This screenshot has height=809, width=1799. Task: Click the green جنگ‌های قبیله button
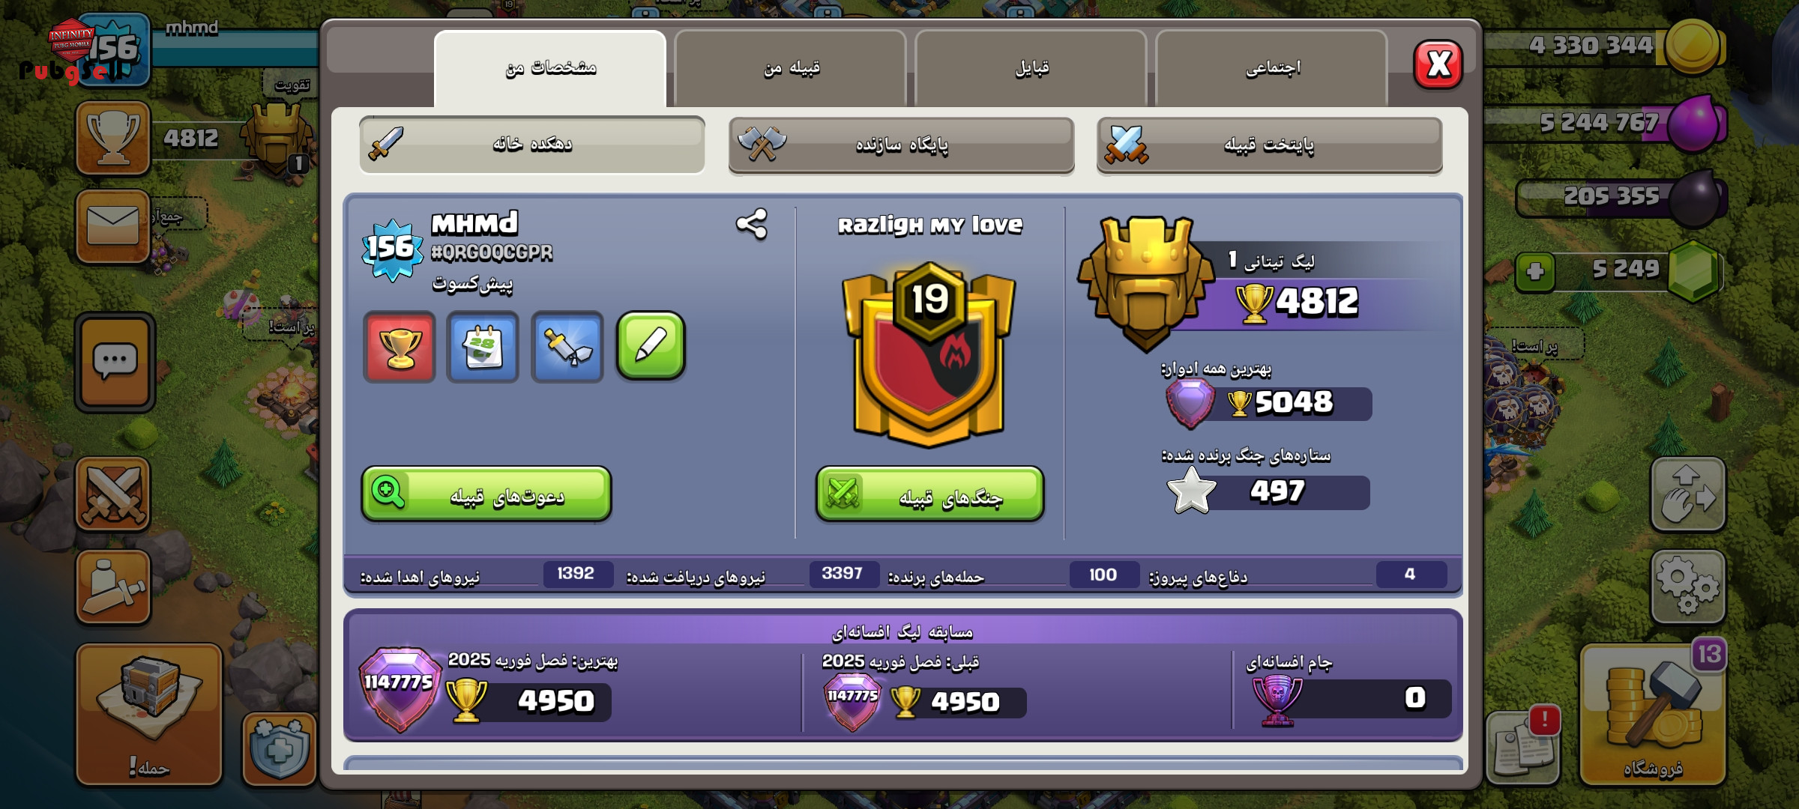click(x=930, y=494)
